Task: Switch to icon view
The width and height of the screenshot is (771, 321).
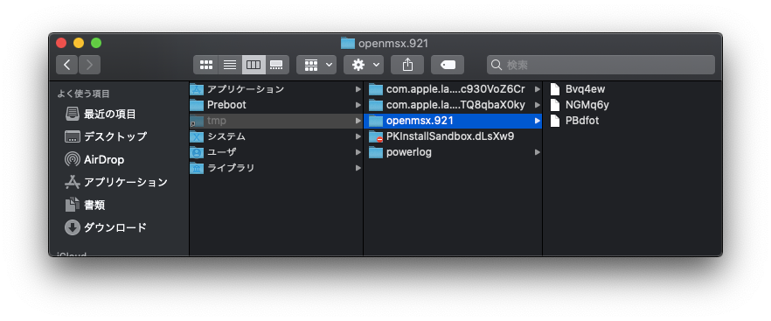Action: [x=206, y=65]
